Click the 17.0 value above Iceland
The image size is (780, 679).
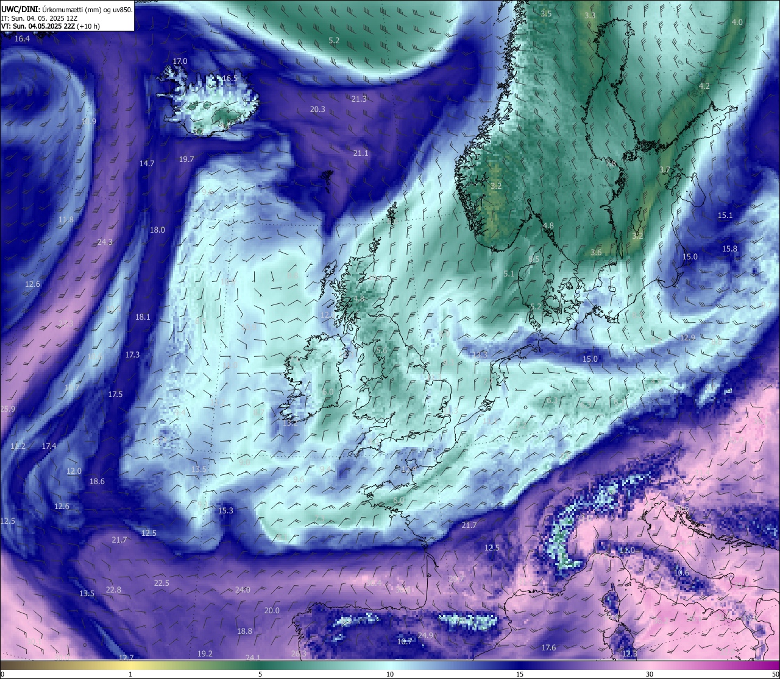pyautogui.click(x=180, y=62)
